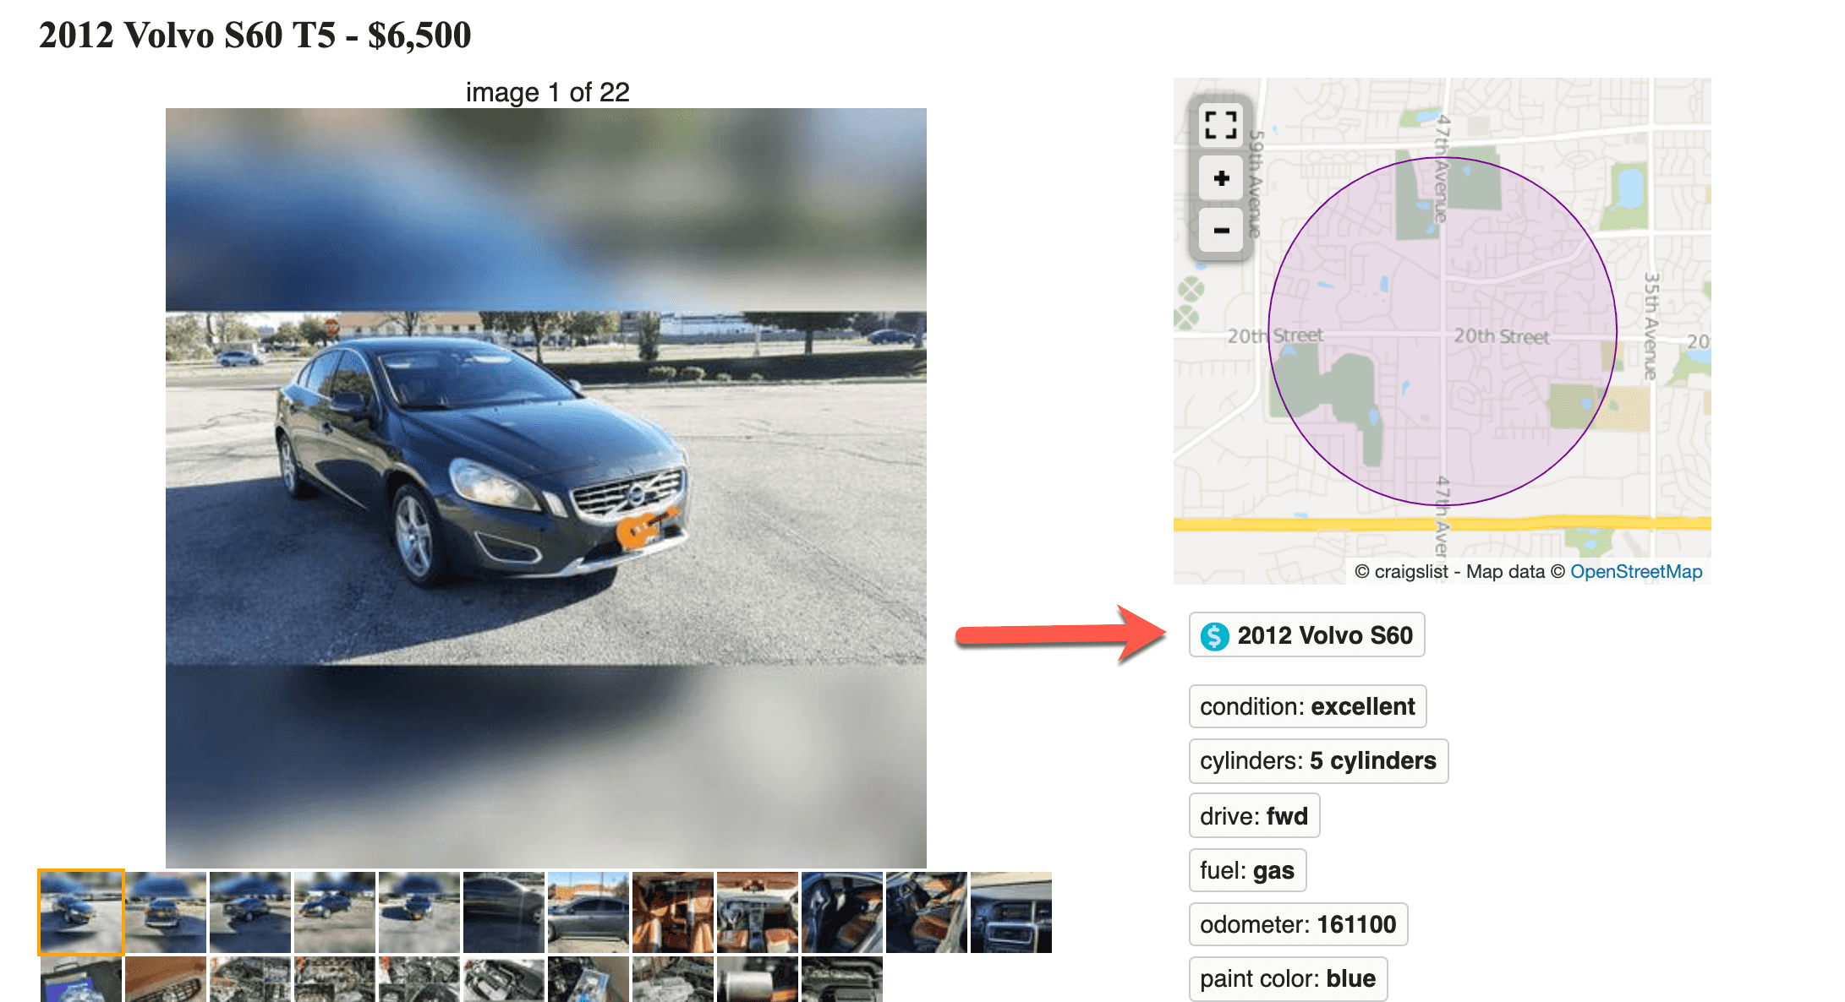Click the blue dollar sign icon

point(1215,635)
